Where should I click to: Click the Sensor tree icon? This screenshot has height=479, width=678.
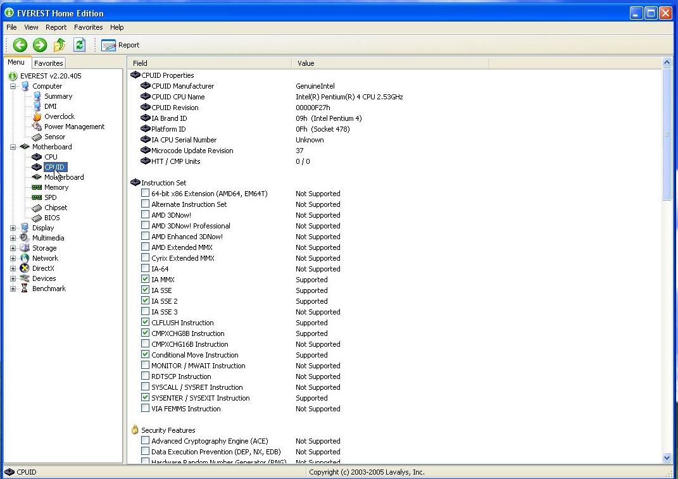point(37,137)
